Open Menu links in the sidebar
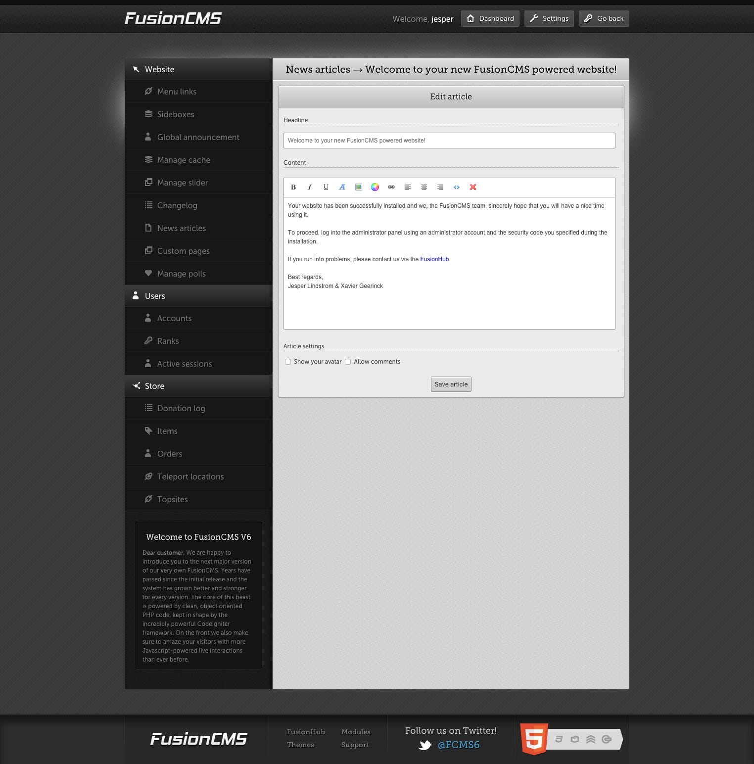 point(198,92)
